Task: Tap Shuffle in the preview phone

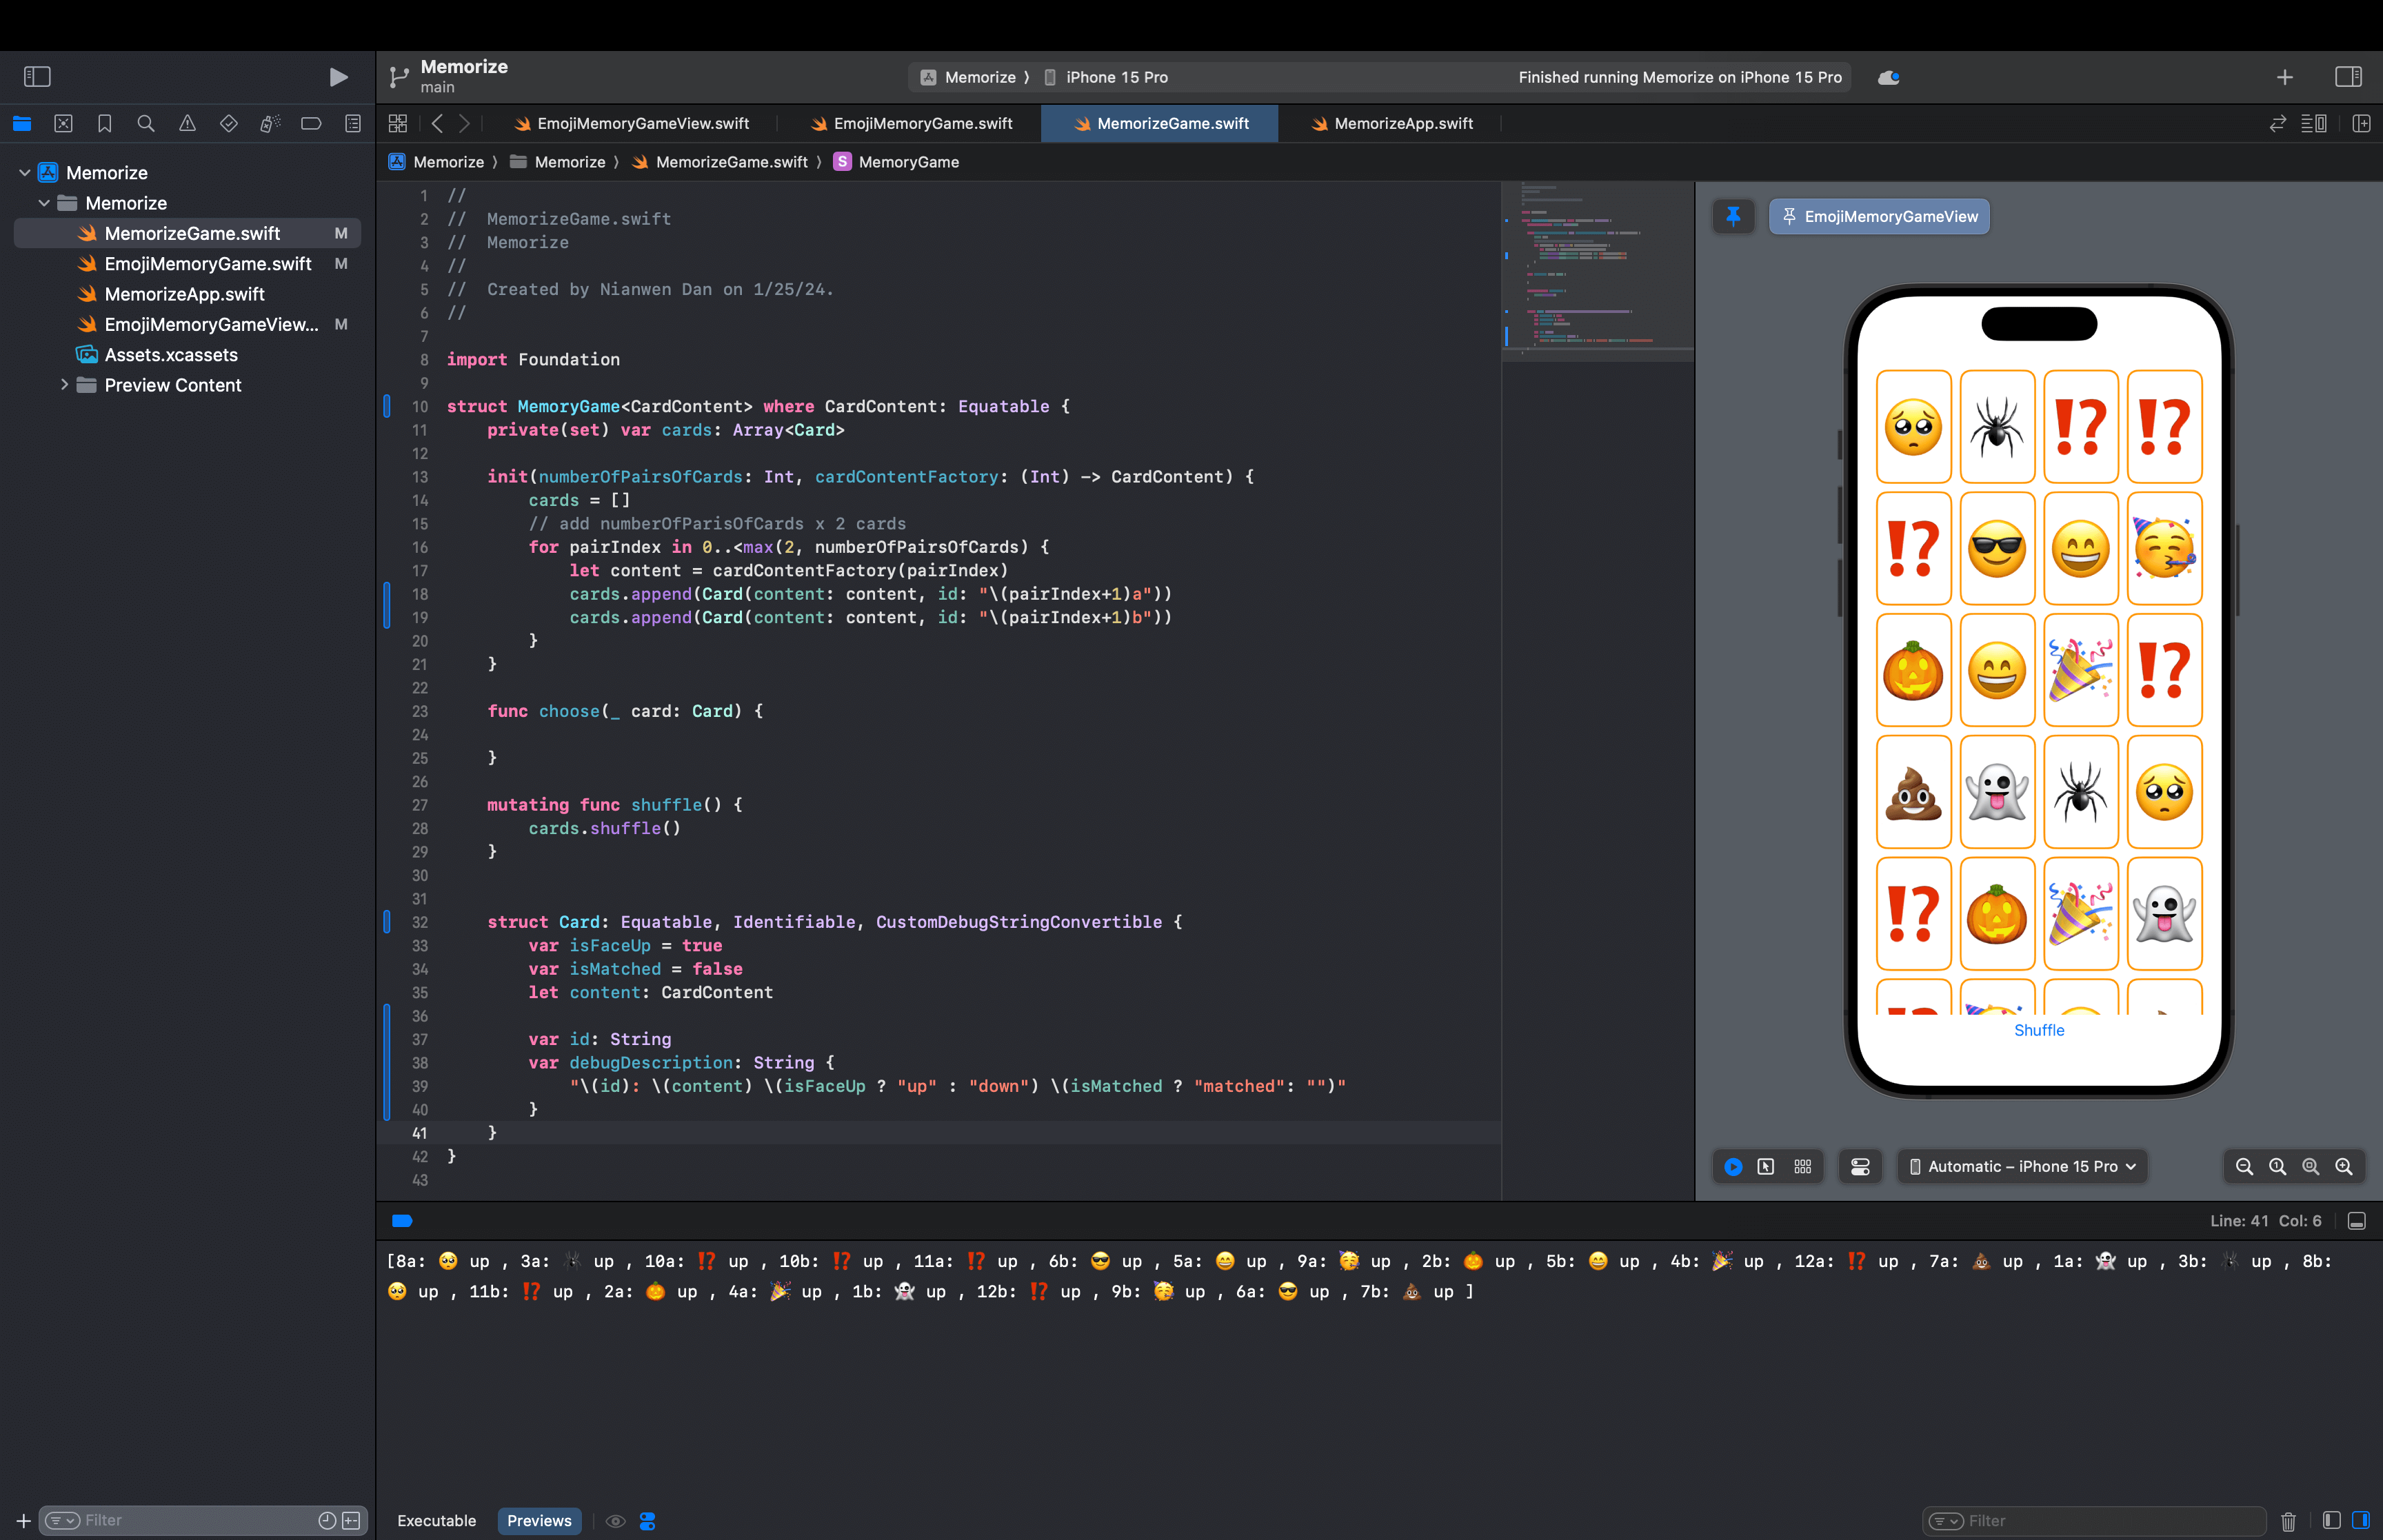Action: 2038,1030
